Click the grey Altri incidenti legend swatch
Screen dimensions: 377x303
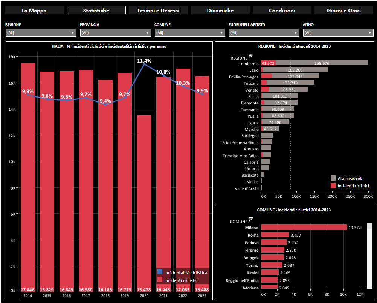[x=333, y=178]
